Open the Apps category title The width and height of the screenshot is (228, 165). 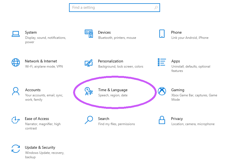[x=175, y=61]
